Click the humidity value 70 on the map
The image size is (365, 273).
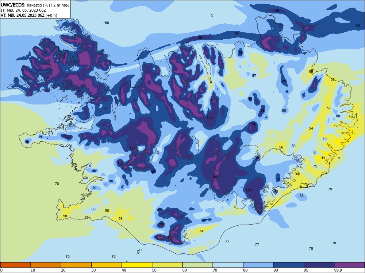click(57, 183)
